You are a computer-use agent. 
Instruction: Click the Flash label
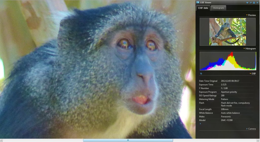click(x=201, y=103)
